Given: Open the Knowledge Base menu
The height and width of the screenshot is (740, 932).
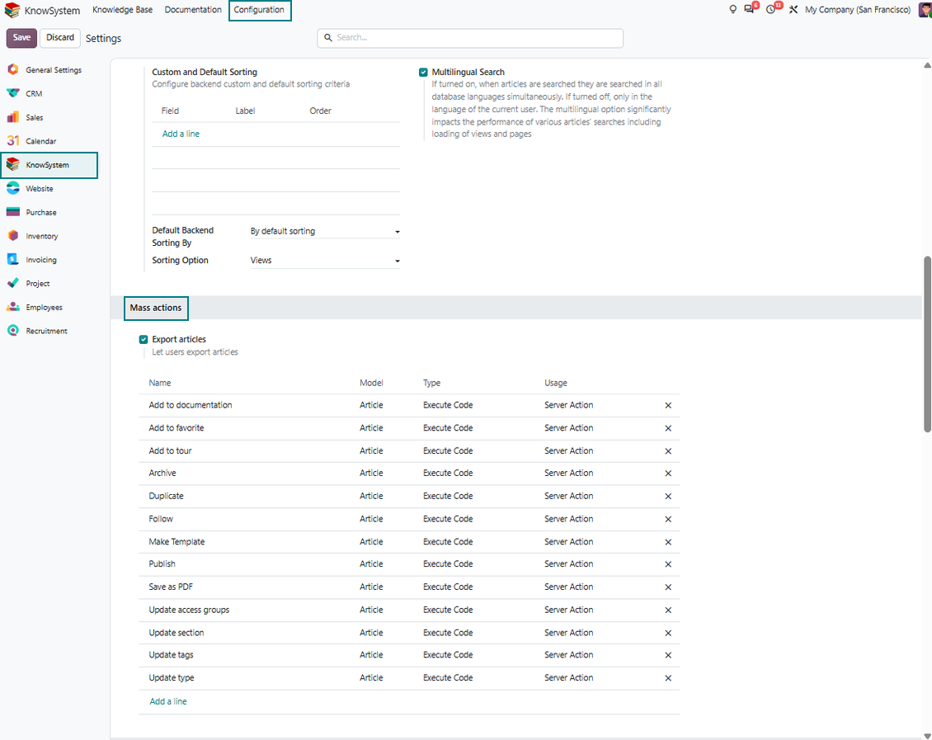Looking at the screenshot, I should [x=122, y=10].
